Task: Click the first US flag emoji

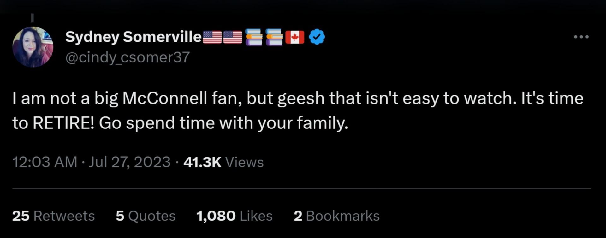Action: [x=212, y=37]
